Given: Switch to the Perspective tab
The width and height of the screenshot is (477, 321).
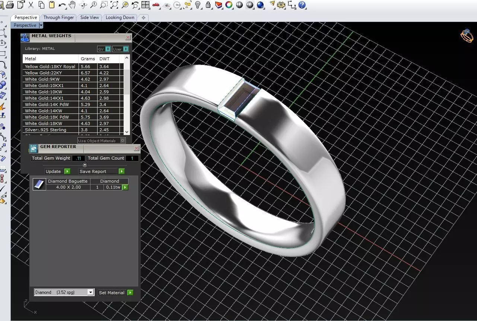Looking at the screenshot, I should click(26, 17).
